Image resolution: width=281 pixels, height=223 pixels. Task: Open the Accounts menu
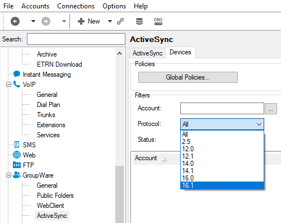[x=35, y=6]
